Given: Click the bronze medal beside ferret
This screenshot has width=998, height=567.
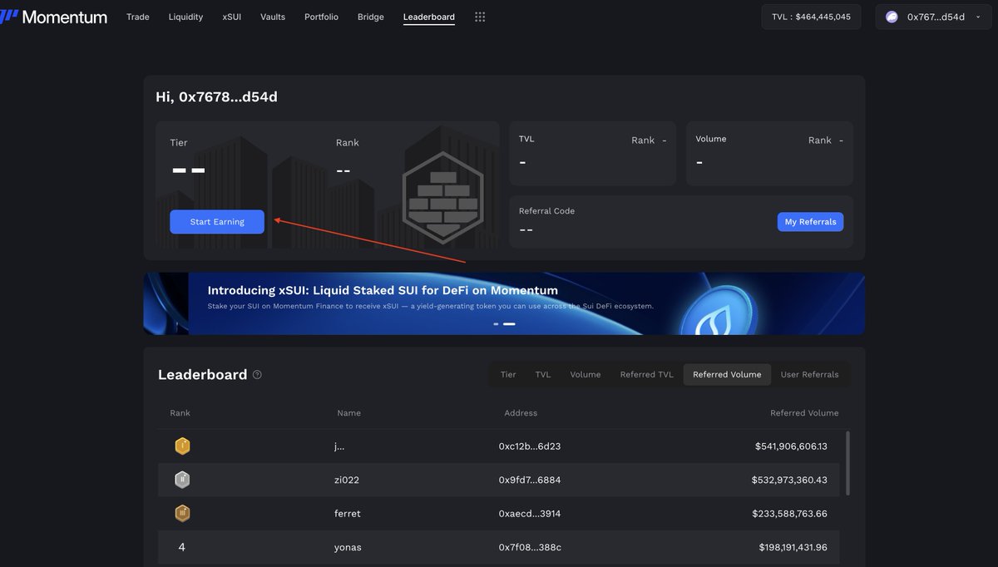Looking at the screenshot, I should pyautogui.click(x=182, y=514).
